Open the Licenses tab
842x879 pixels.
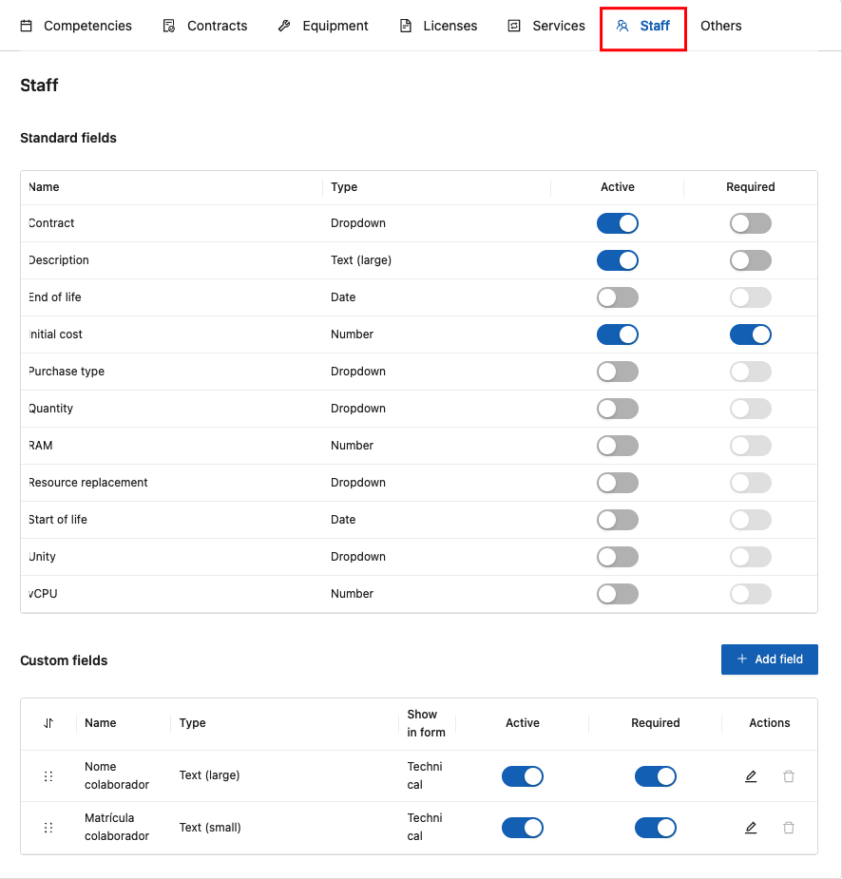point(438,26)
